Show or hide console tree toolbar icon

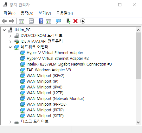(x=22, y=21)
